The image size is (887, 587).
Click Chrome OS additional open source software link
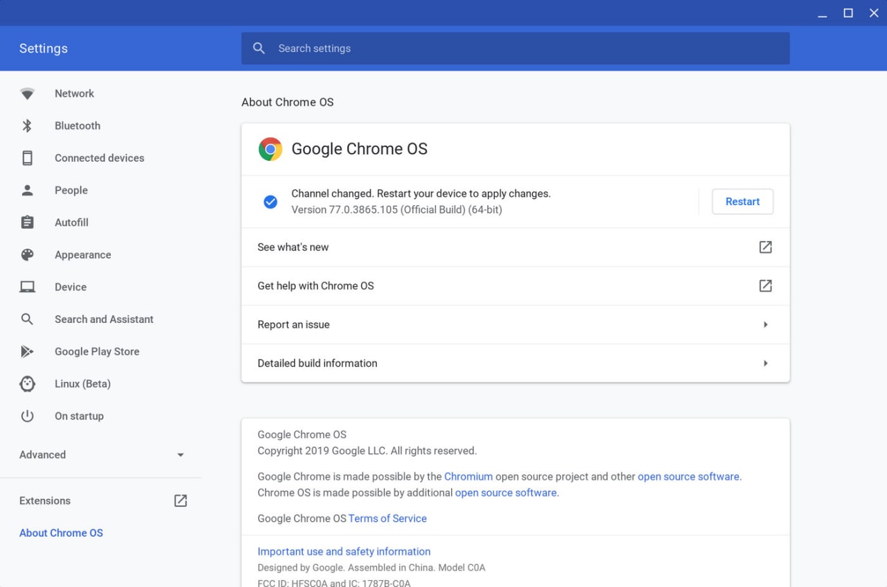pos(506,493)
